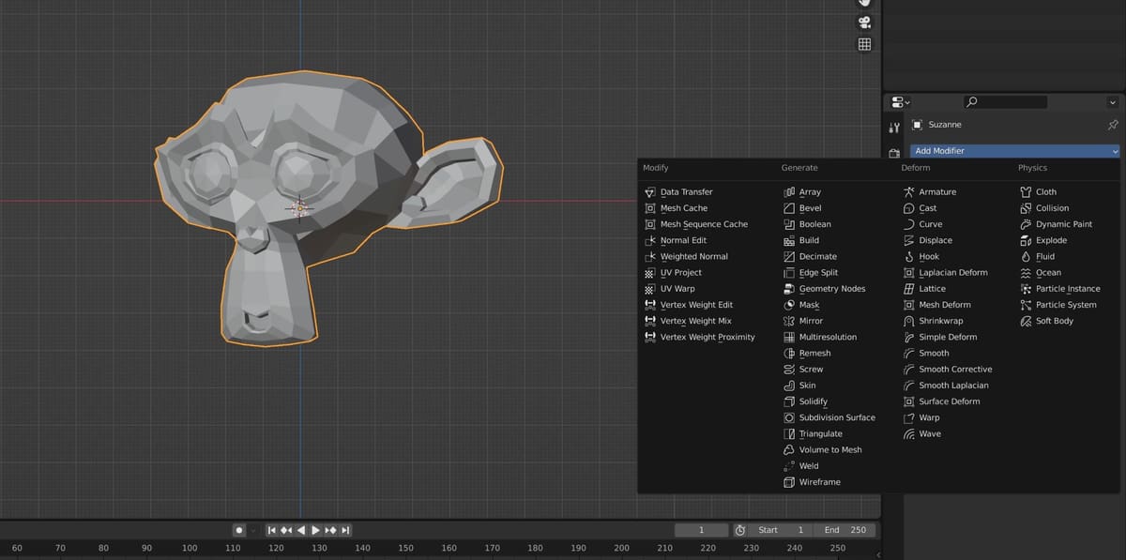Jump to the timeline end frame
The height and width of the screenshot is (560, 1126).
(345, 530)
